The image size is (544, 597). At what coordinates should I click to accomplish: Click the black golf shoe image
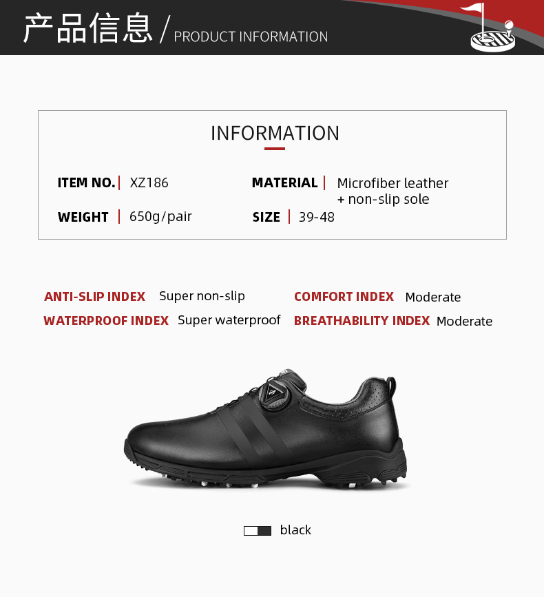tap(266, 428)
